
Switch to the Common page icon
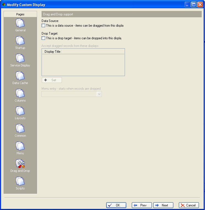20,129
